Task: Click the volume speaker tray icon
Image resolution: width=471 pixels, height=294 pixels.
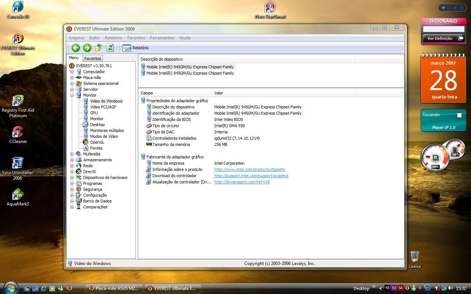Action: 450,288
